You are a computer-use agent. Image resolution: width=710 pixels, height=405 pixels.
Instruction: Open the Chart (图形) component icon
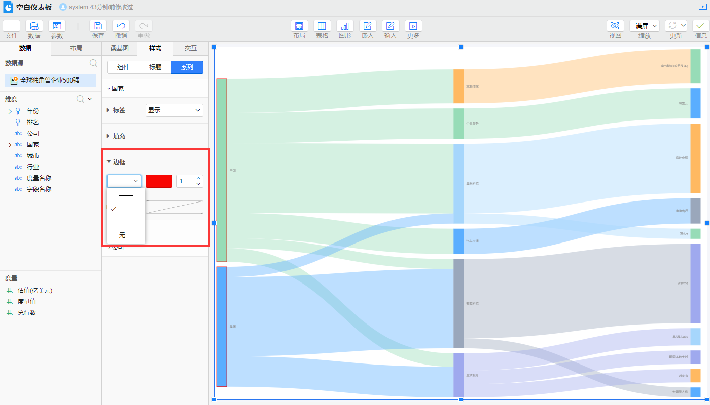pos(345,26)
